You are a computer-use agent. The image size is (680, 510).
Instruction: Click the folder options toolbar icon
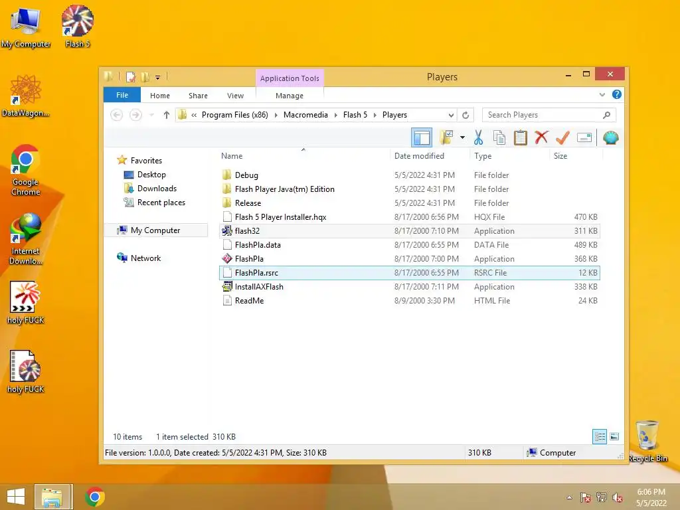[x=447, y=138]
